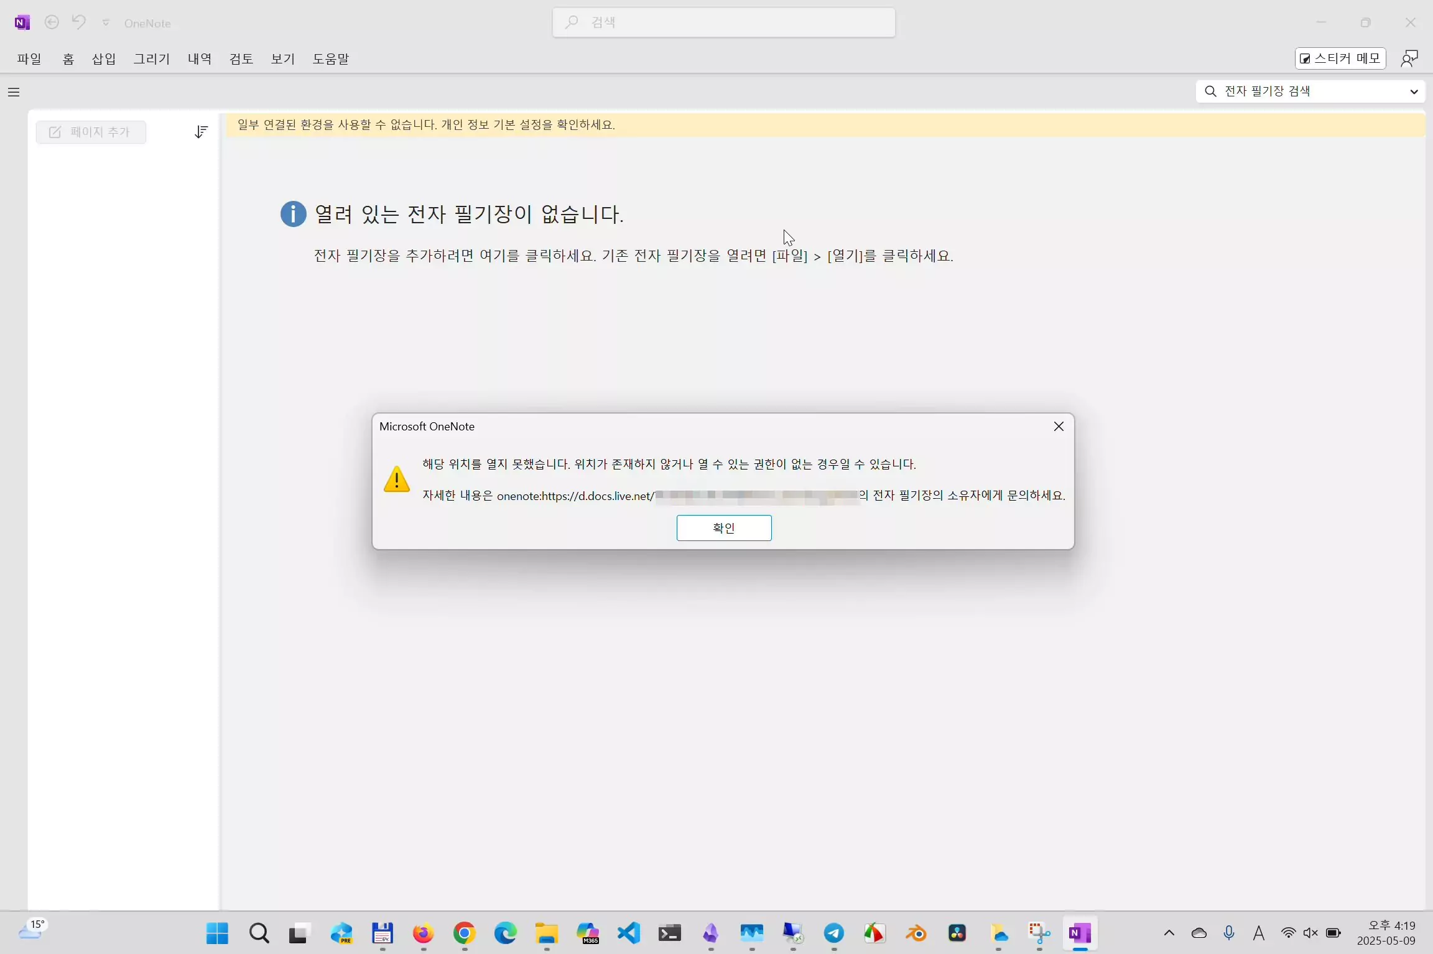The width and height of the screenshot is (1433, 954).
Task: Click the microphone tray icon
Action: 1229,933
